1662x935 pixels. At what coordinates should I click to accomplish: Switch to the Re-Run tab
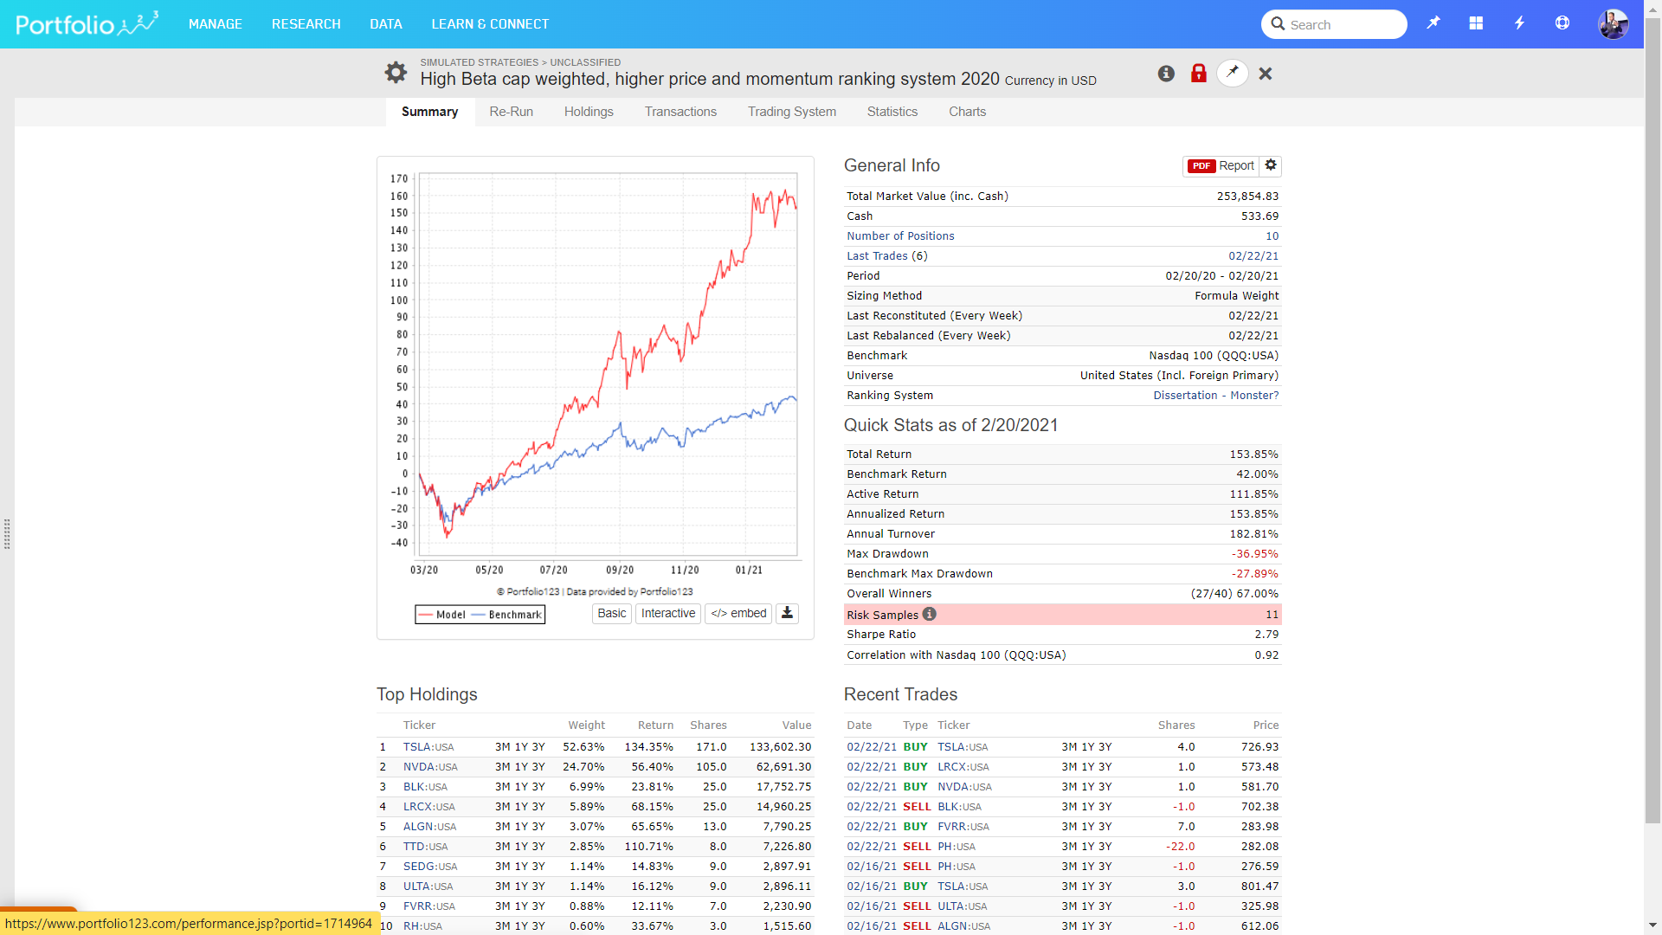pos(511,112)
